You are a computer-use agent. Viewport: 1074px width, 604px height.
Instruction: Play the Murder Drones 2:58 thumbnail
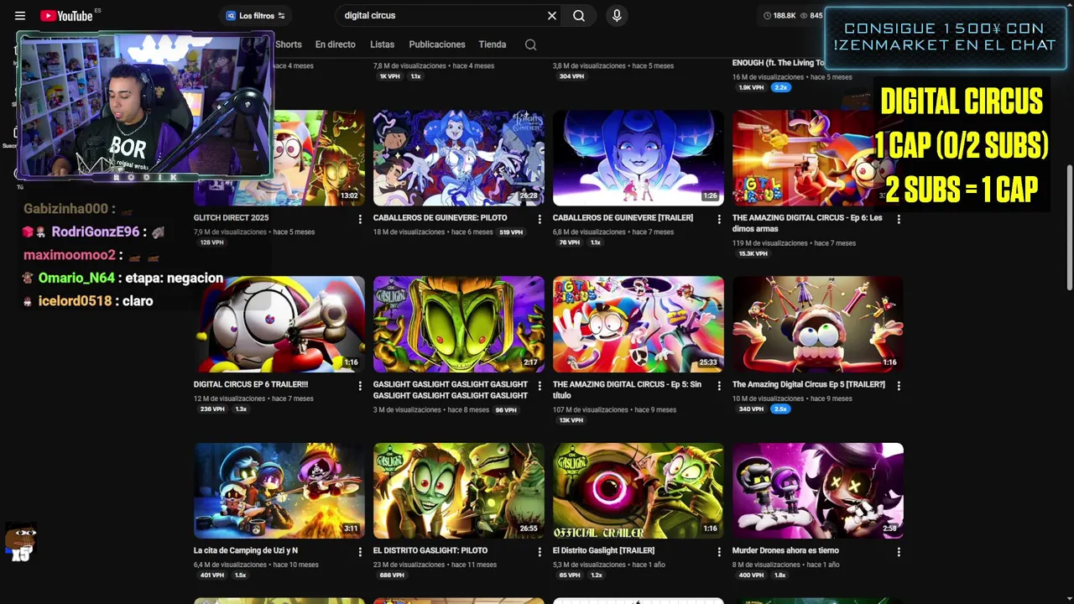tap(818, 491)
